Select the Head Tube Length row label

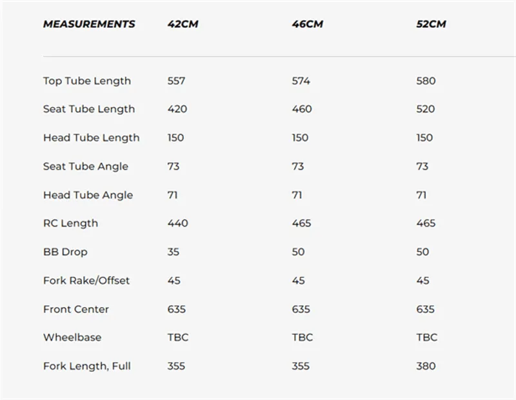(x=91, y=138)
